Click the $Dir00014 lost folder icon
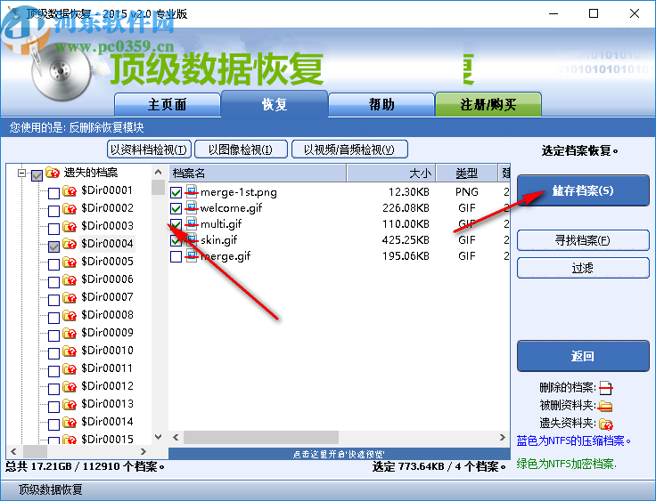The height and width of the screenshot is (501, 656). point(70,422)
